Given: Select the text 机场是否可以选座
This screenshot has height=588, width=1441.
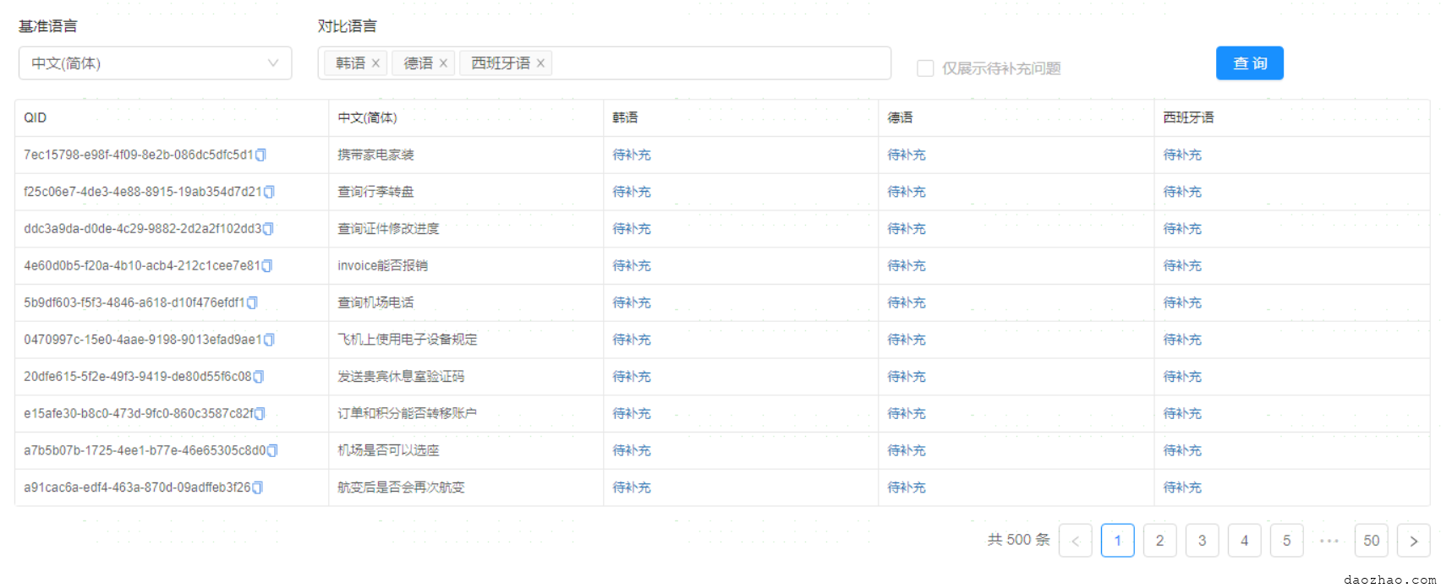Looking at the screenshot, I should point(388,451).
